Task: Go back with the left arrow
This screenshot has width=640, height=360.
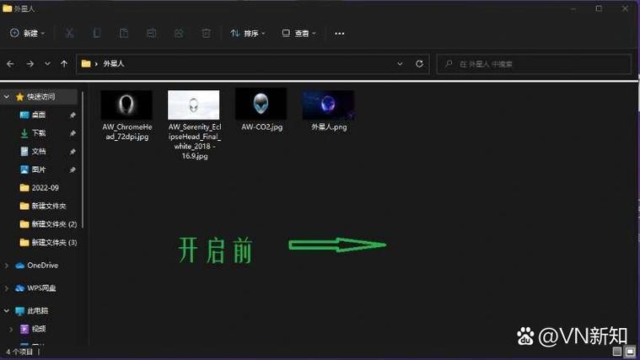Action: click(11, 64)
